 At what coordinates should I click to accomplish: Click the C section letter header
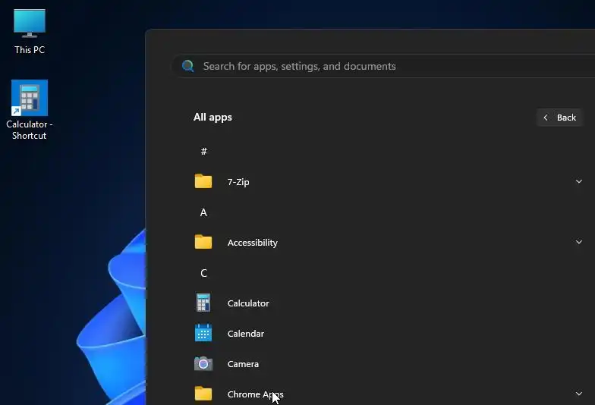pyautogui.click(x=203, y=273)
